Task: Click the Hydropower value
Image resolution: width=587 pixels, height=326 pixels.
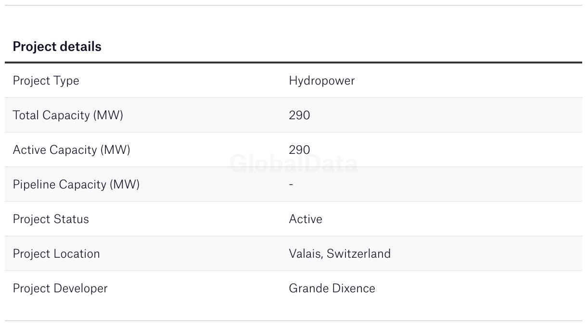Action: (x=321, y=81)
